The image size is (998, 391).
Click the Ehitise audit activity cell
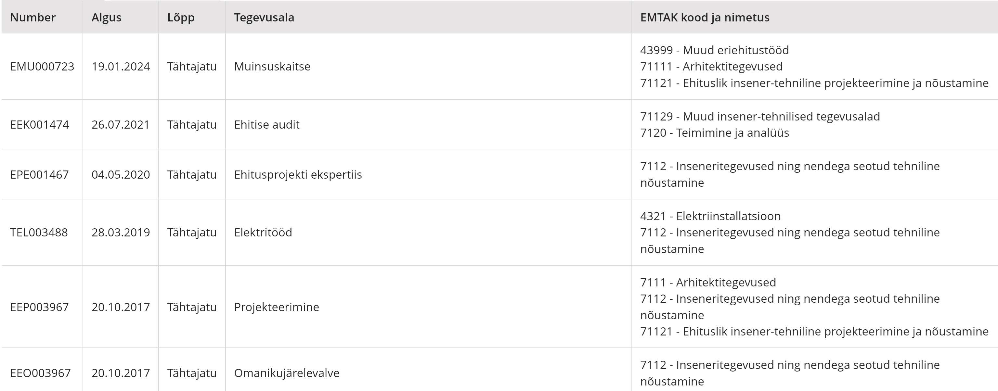click(x=266, y=125)
